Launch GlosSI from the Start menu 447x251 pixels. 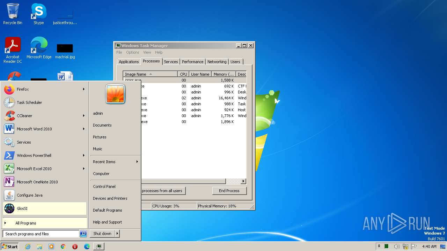pyautogui.click(x=45, y=208)
